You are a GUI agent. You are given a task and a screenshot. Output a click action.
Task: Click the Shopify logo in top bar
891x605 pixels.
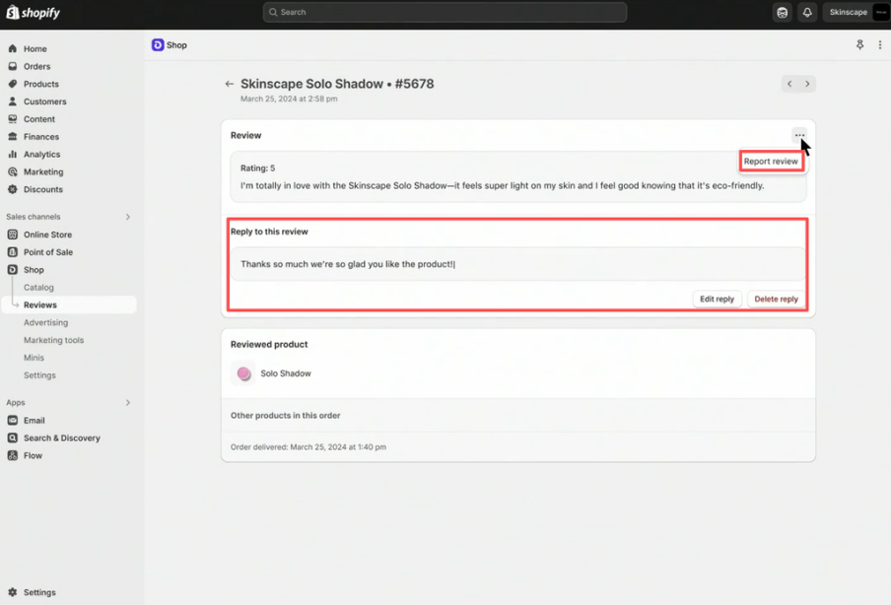[x=34, y=13]
